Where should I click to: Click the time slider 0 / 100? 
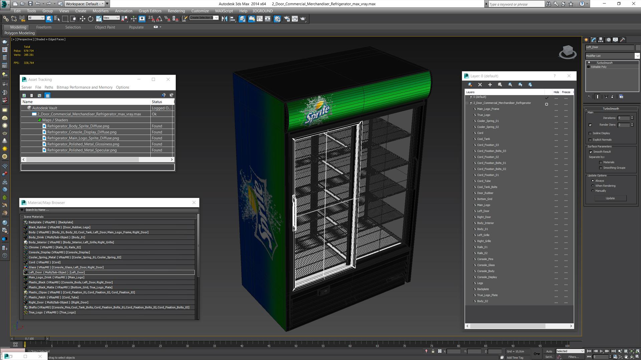29,339
